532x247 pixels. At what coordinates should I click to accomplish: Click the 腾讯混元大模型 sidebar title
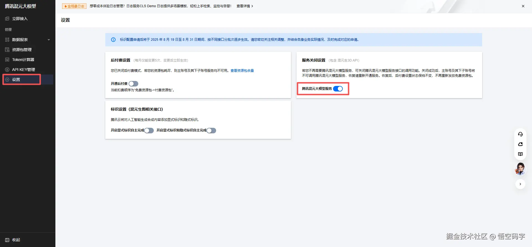[21, 6]
